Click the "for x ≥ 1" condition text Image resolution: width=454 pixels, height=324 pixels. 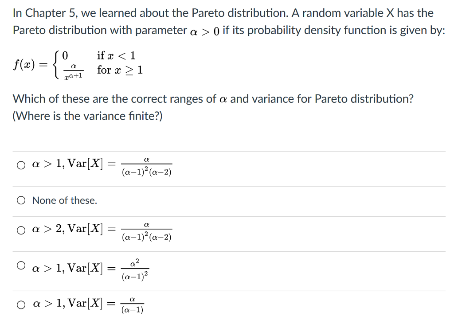pyautogui.click(x=120, y=70)
